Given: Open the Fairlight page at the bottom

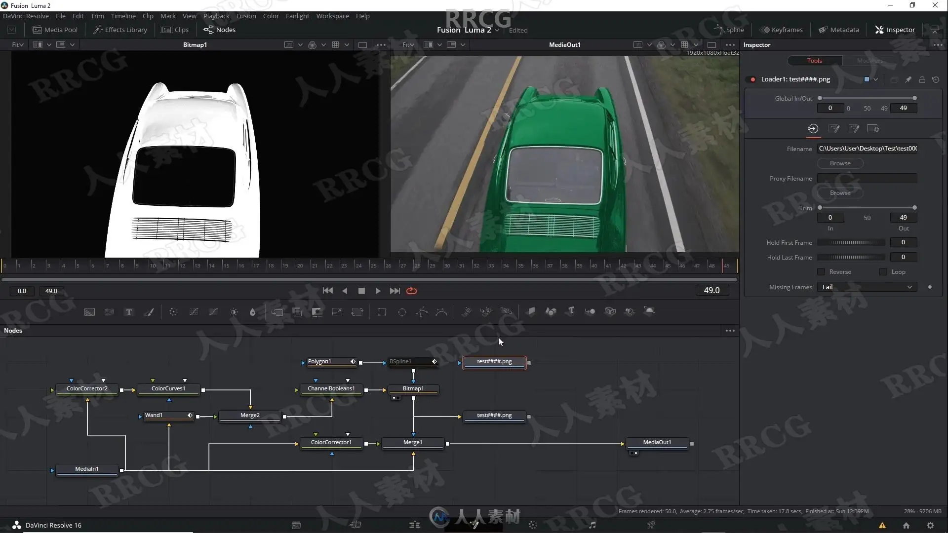Looking at the screenshot, I should (x=592, y=525).
